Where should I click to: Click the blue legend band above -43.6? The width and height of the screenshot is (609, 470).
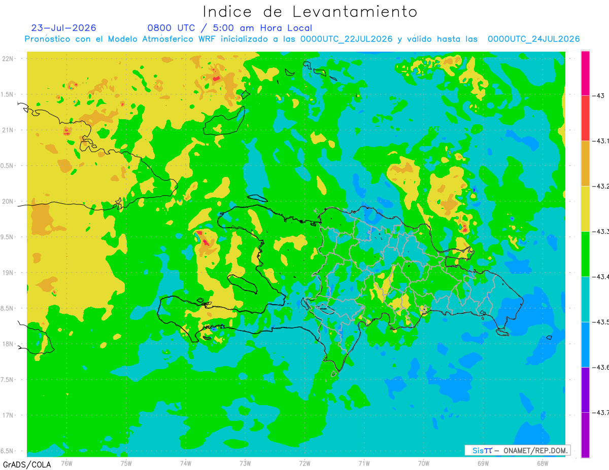point(585,344)
